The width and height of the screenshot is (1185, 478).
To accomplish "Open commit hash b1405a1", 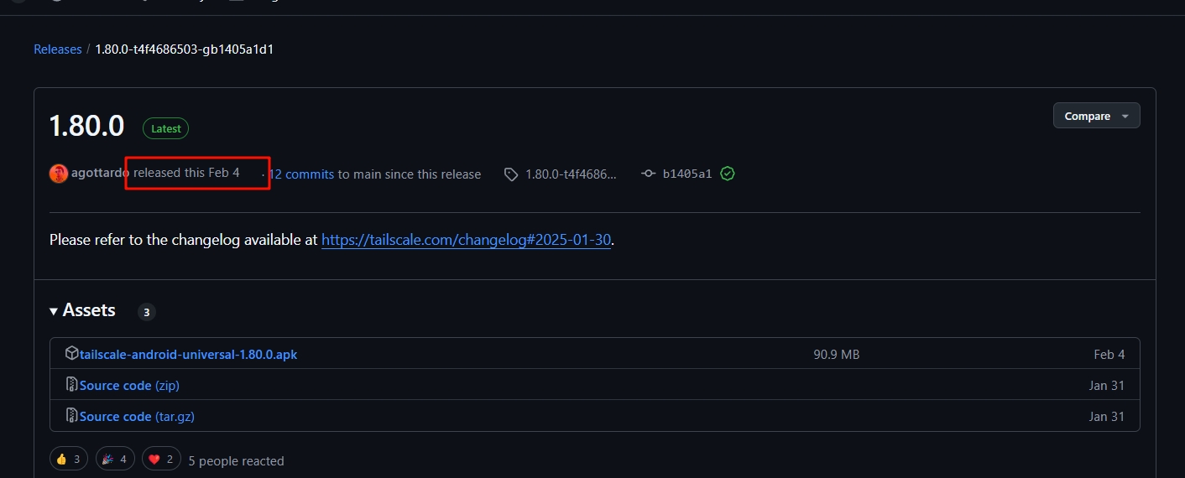I will [687, 174].
